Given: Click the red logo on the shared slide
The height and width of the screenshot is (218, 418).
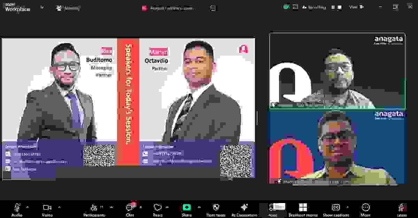Looking at the screenshot, I should tap(243, 49).
